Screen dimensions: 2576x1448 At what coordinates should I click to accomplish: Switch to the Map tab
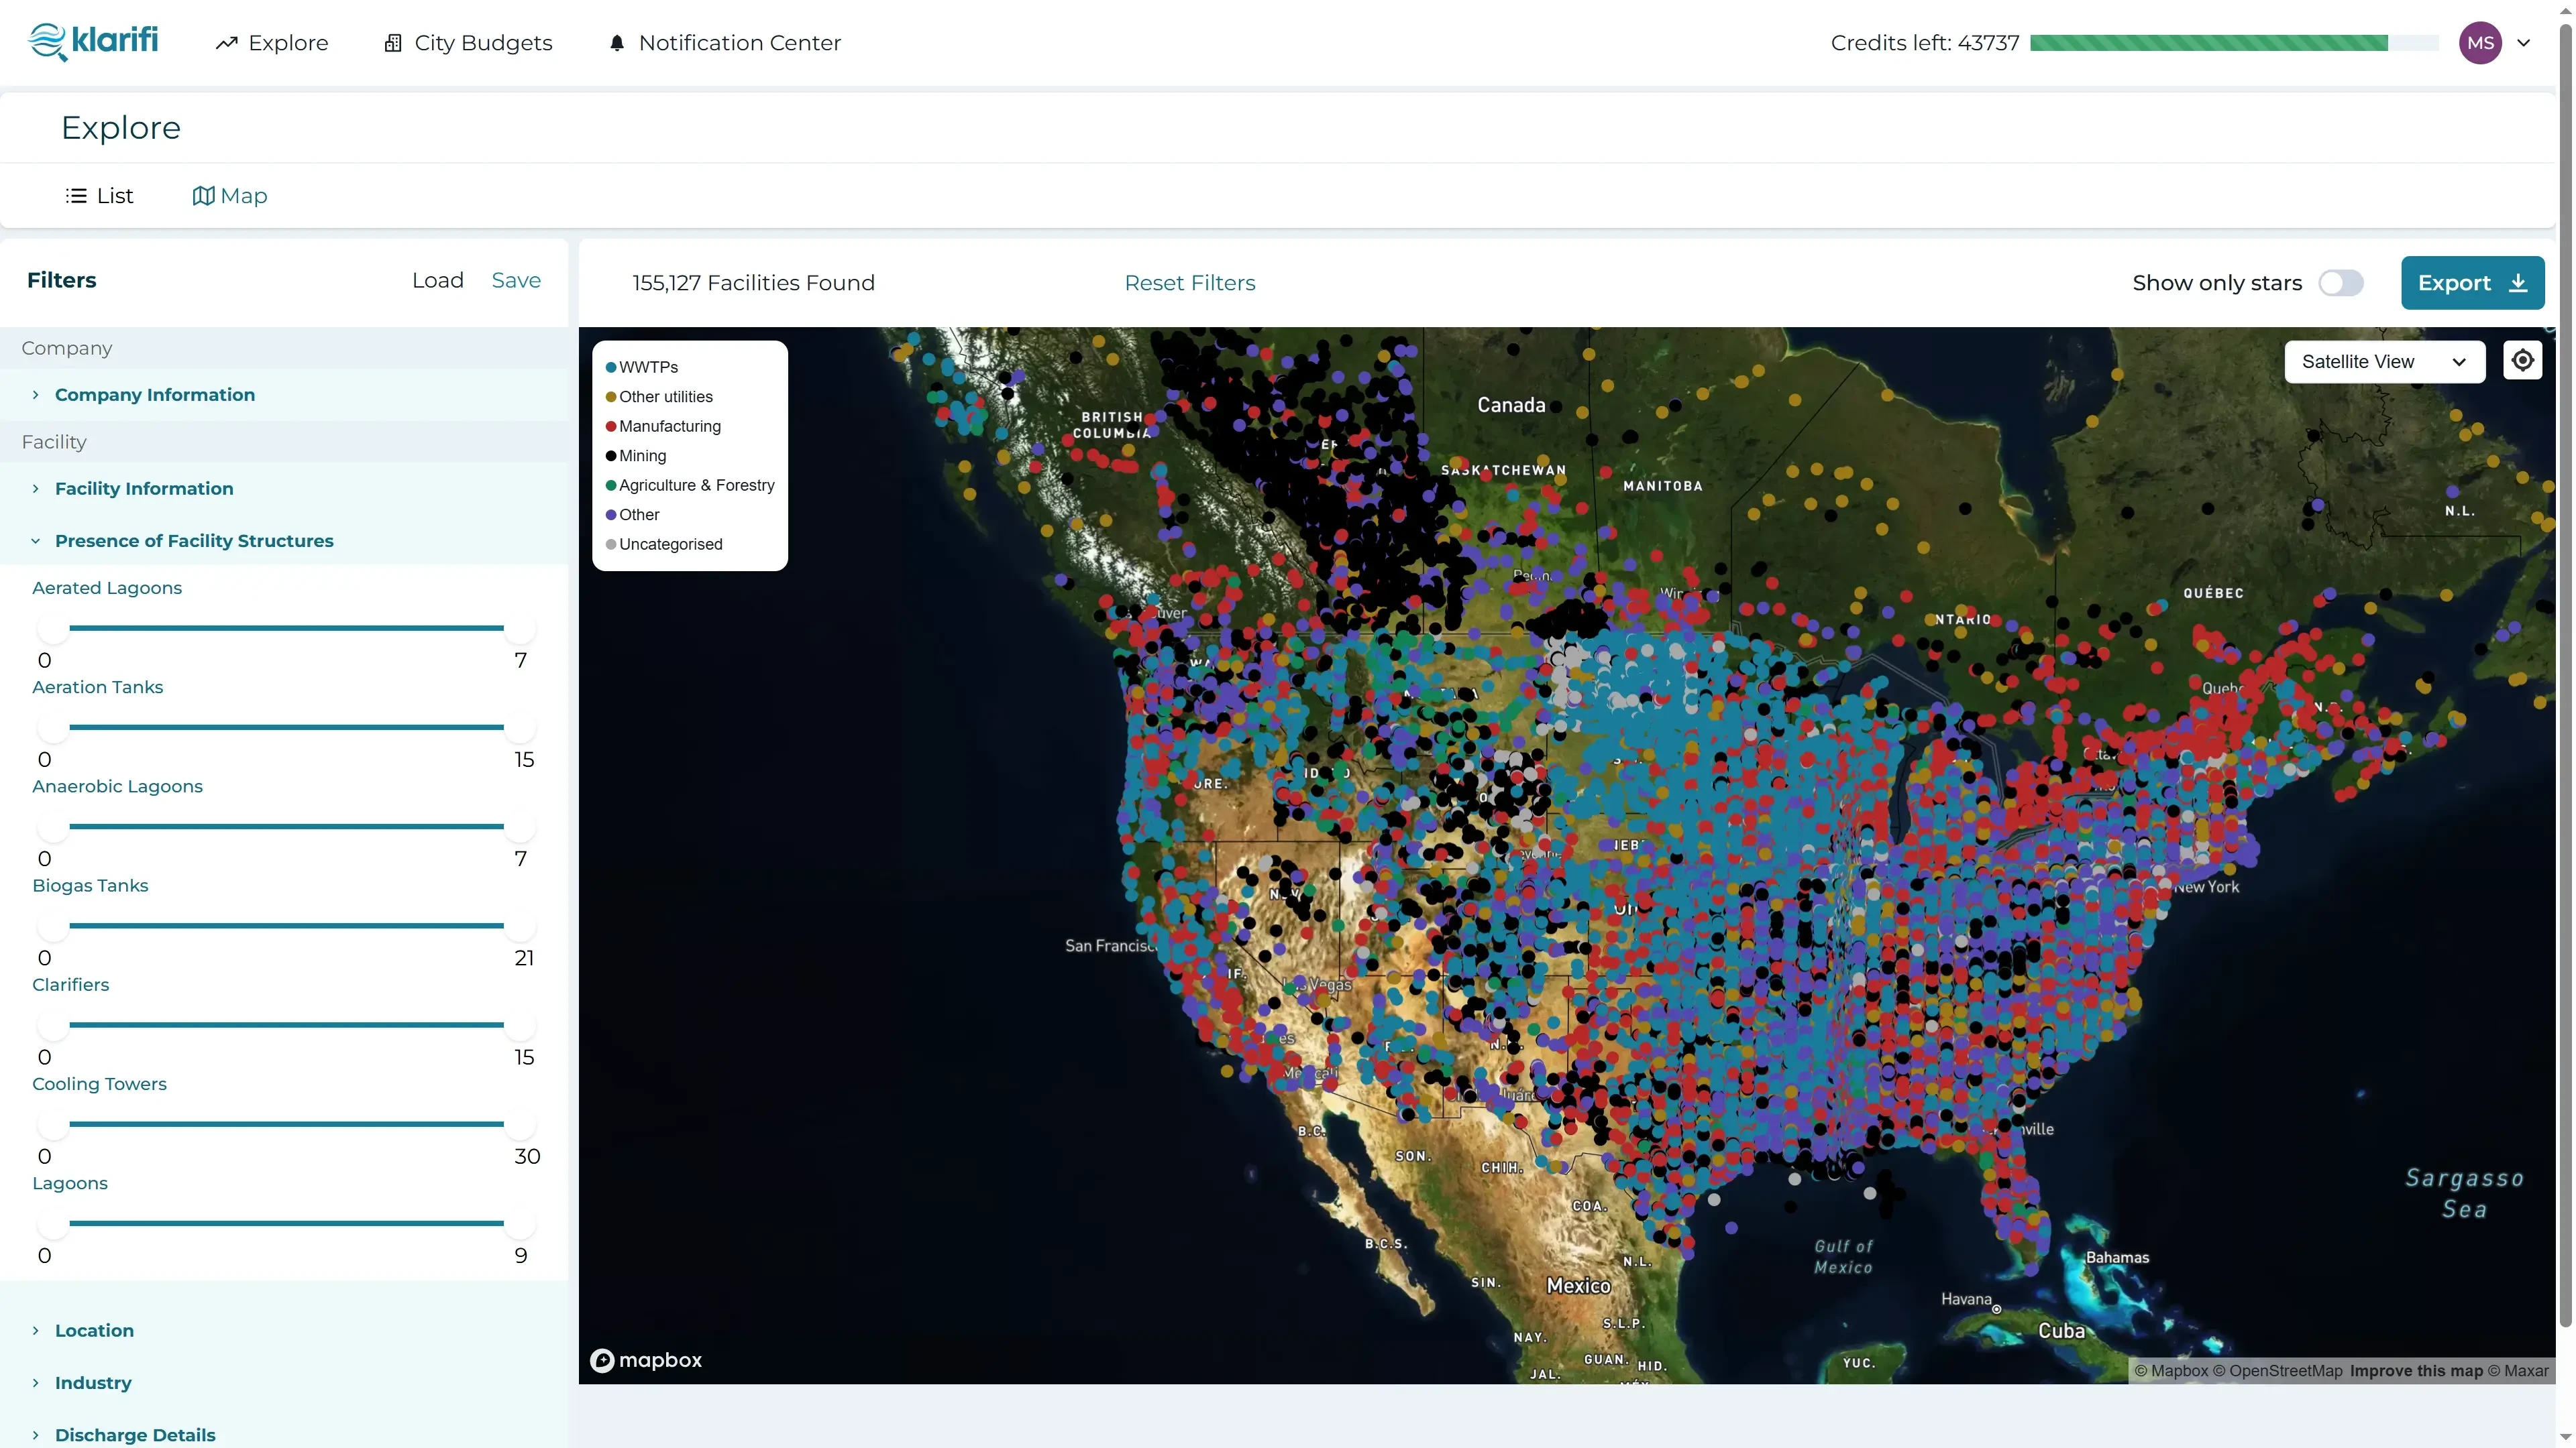[230, 196]
